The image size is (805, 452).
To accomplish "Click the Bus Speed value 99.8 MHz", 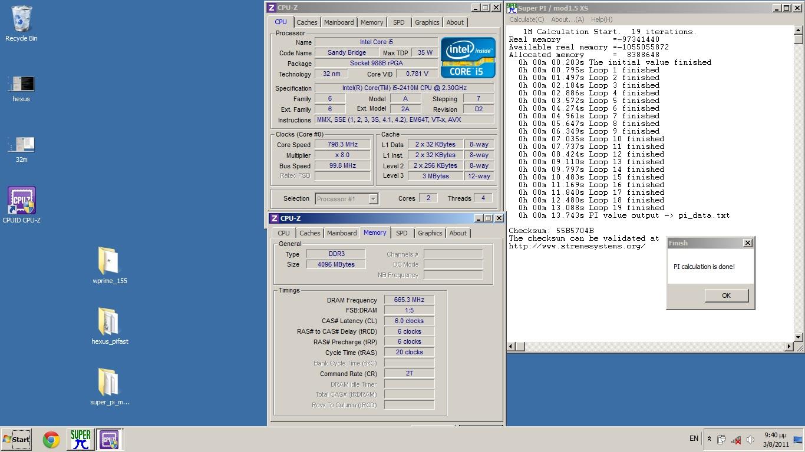I will click(x=342, y=165).
